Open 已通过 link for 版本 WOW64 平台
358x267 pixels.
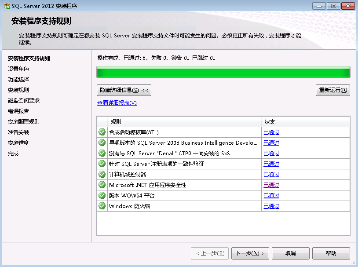tap(271, 195)
